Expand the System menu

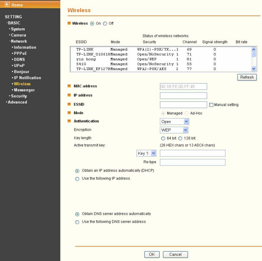click(x=17, y=29)
